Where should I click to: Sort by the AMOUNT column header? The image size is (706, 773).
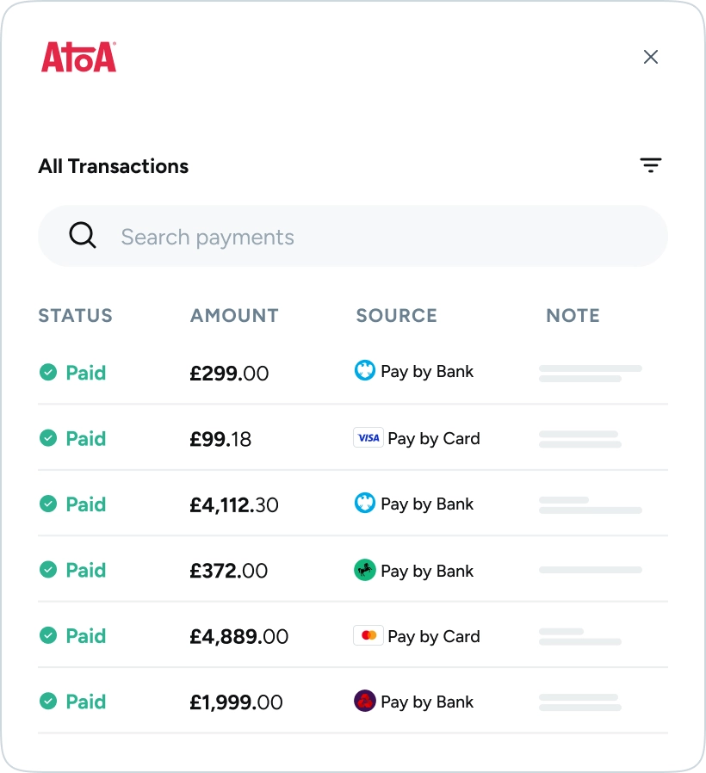[x=234, y=315]
